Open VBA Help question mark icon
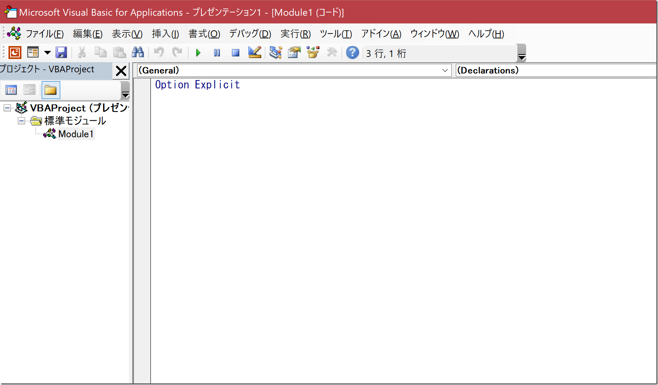 [x=353, y=53]
